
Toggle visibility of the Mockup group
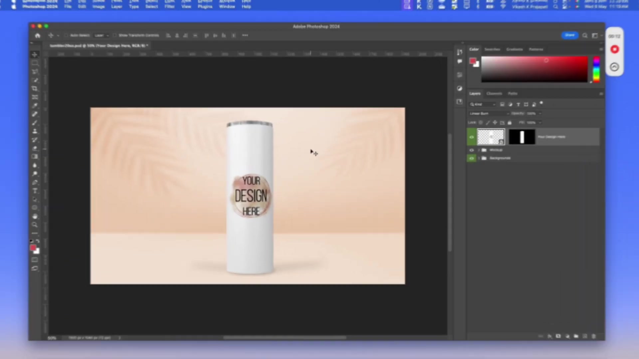[x=472, y=150]
